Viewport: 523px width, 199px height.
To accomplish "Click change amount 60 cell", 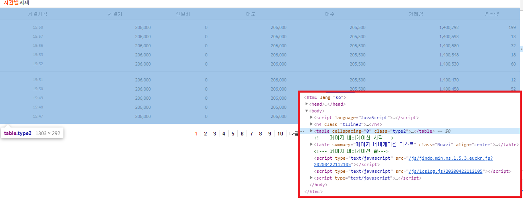I will [x=513, y=64].
